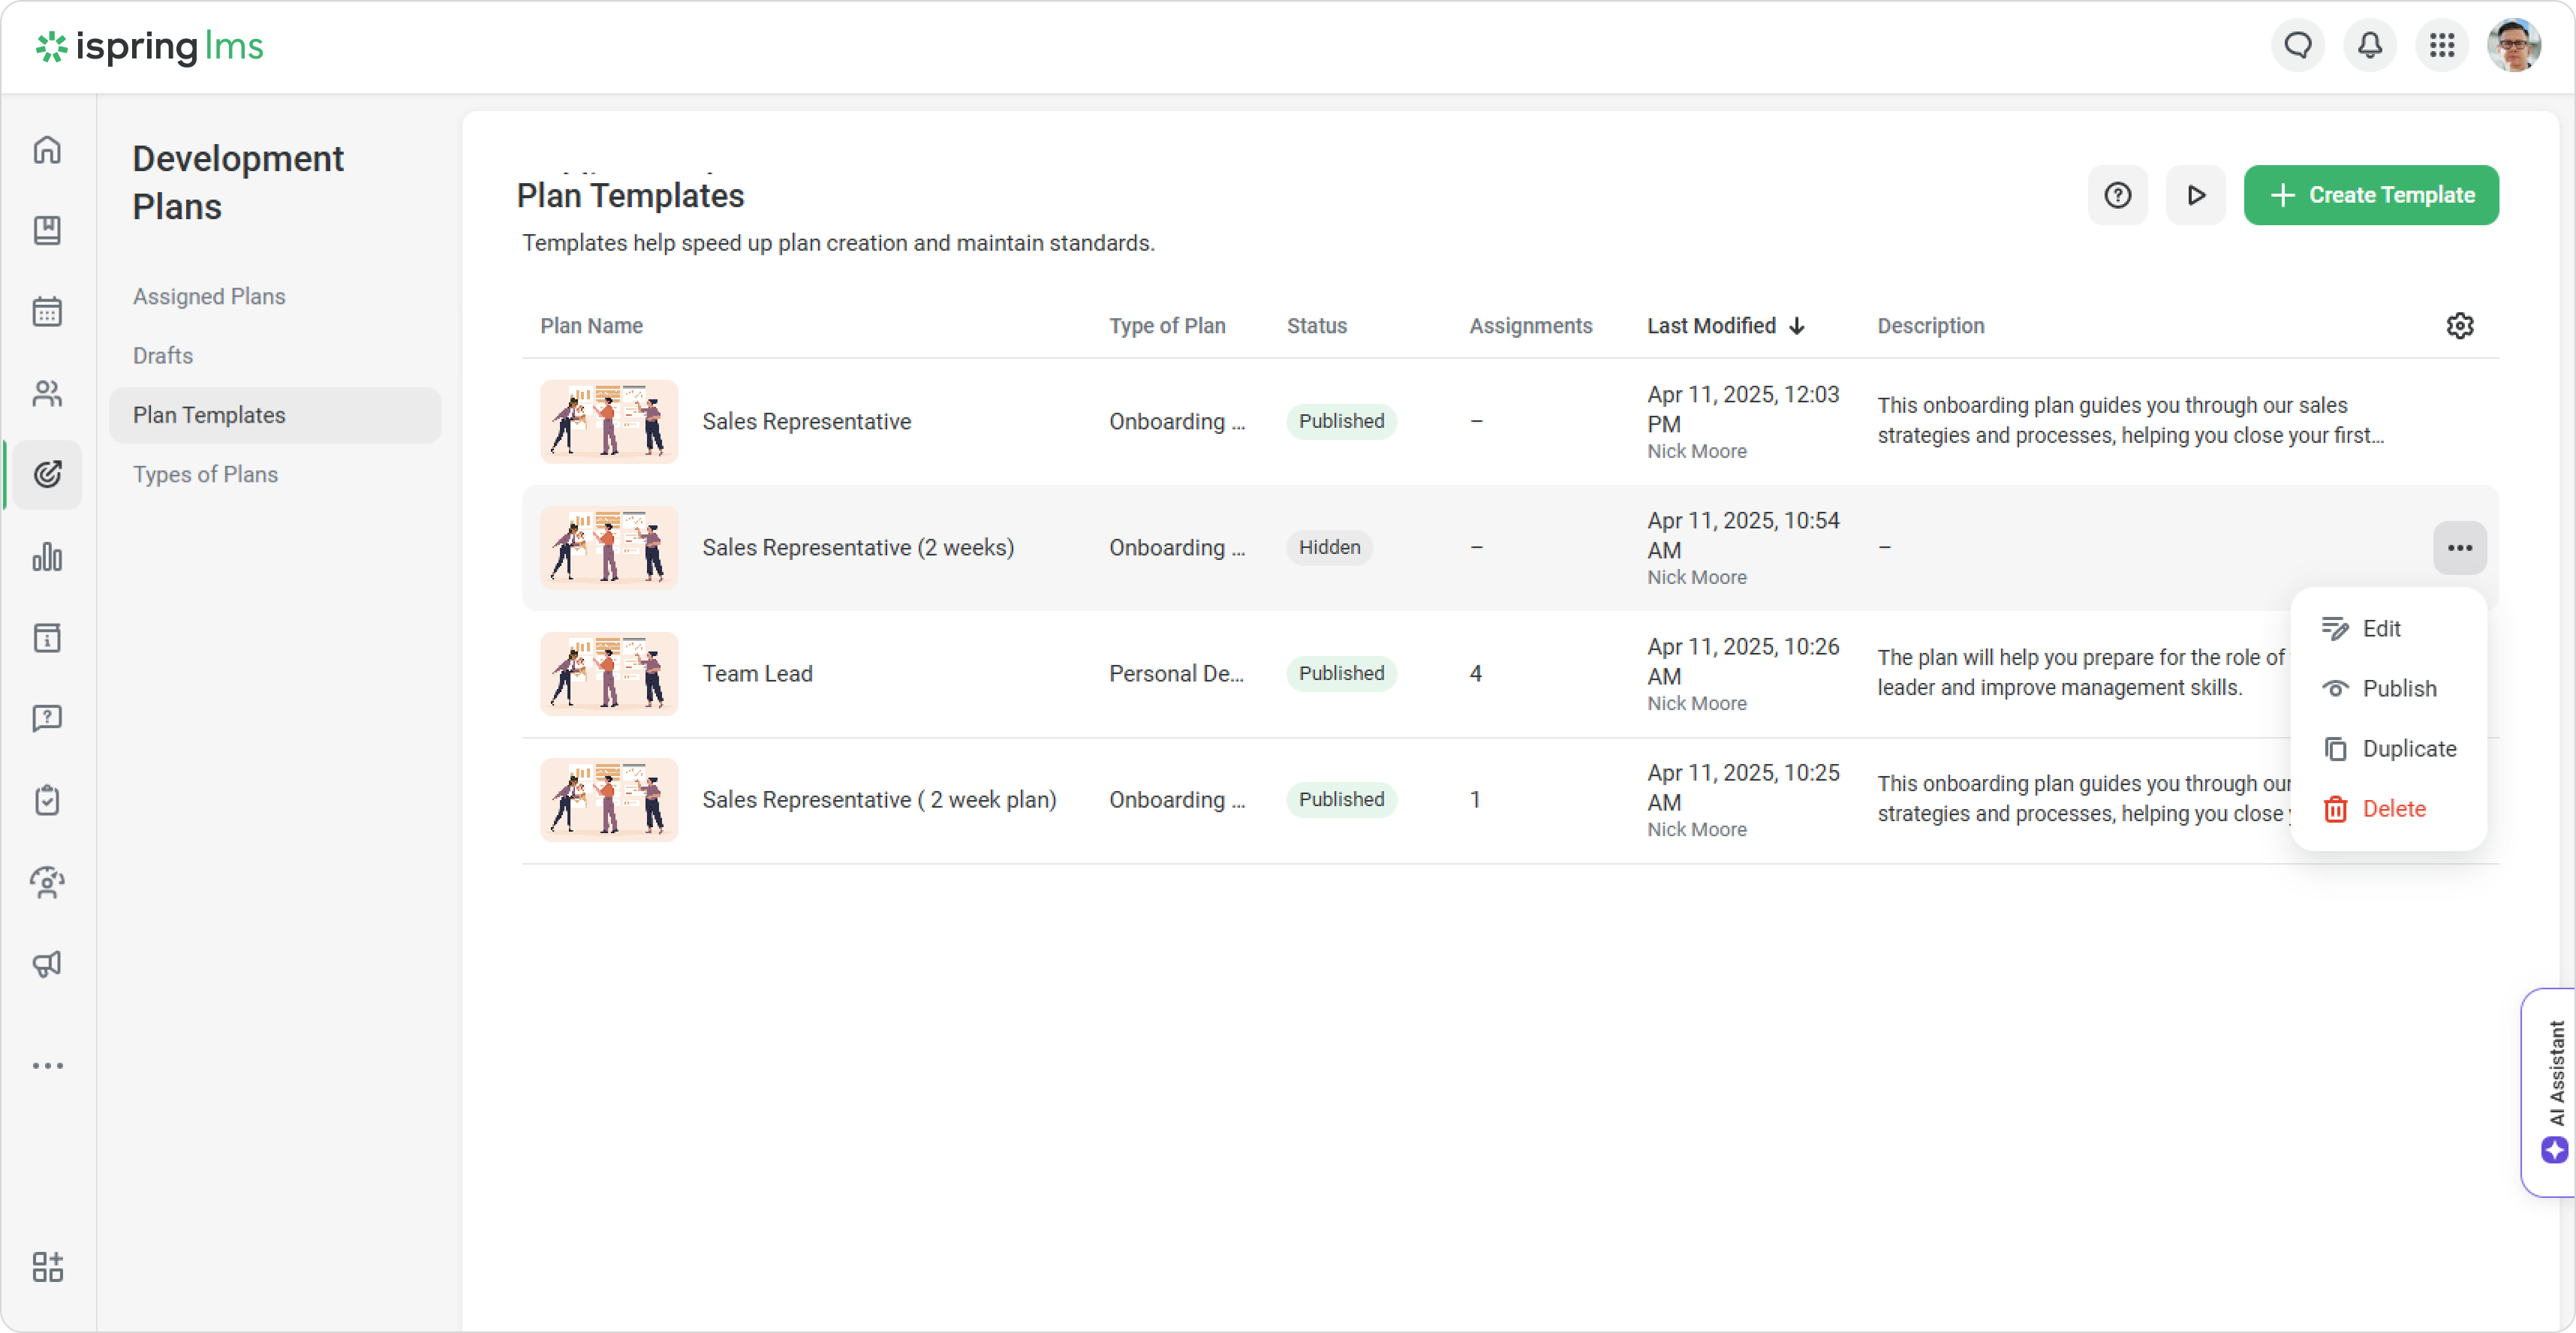This screenshot has height=1333, width=2576.
Task: Play the tutorial video button
Action: pyautogui.click(x=2195, y=195)
